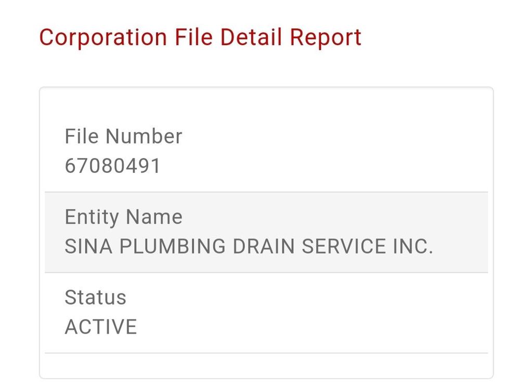Screen dimensions: 520x391
Task: Click the Corporation File Detail Report heading
Action: click(x=200, y=38)
